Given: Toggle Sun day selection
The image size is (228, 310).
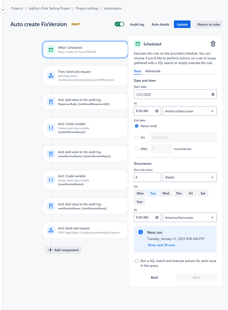Looking at the screenshot, I should coord(140,202).
